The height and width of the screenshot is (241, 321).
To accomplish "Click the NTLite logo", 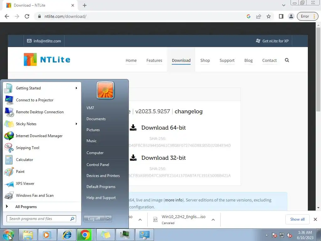I will [x=47, y=59].
